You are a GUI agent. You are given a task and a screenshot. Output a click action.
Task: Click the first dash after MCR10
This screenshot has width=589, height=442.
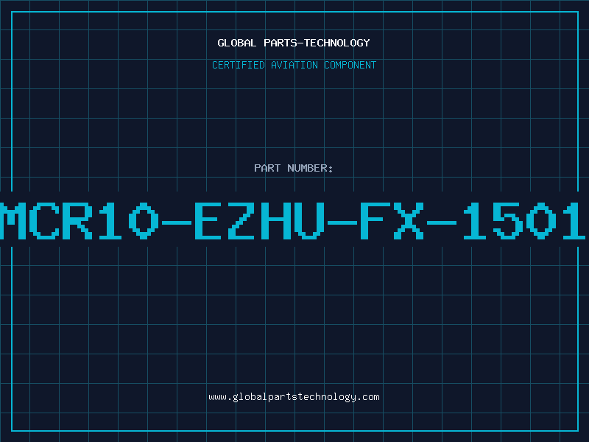click(x=177, y=222)
